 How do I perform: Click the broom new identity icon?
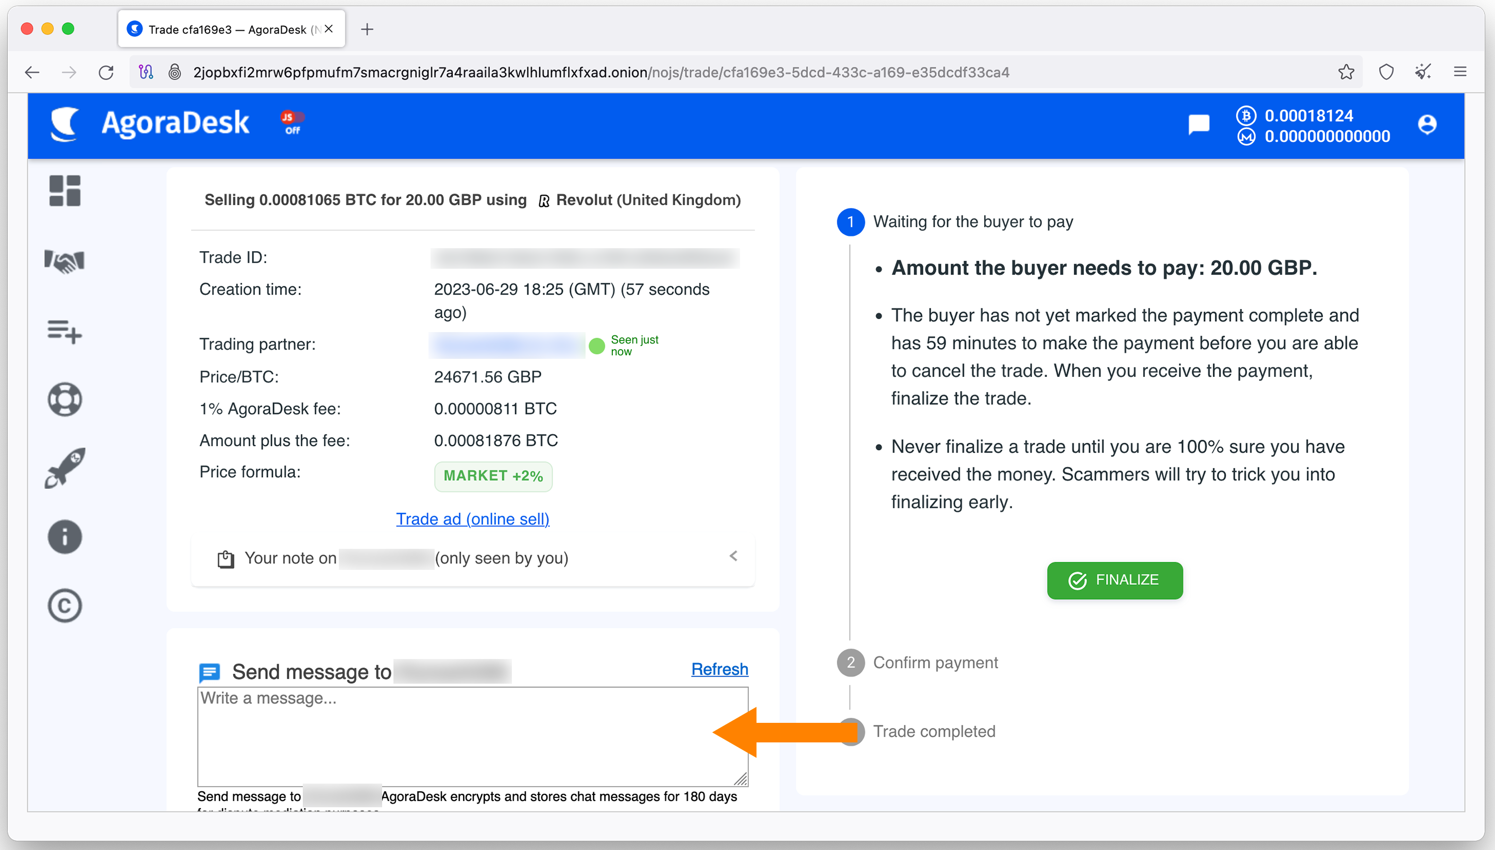[1423, 72]
